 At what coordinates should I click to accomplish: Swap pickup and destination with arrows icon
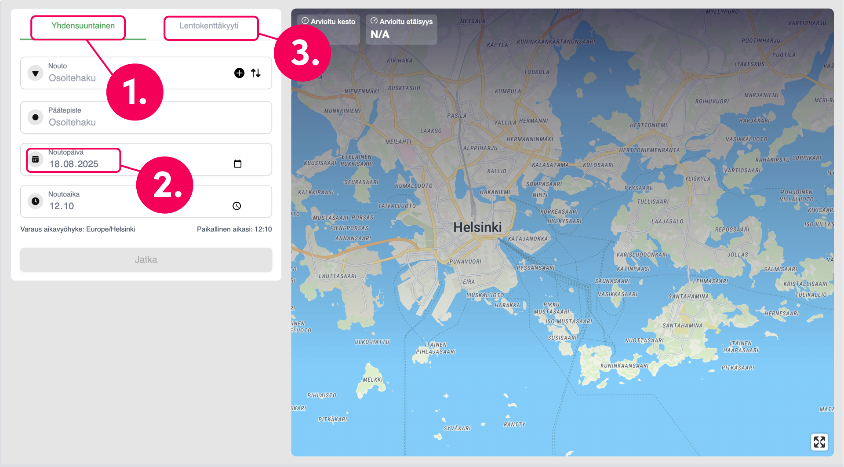[x=256, y=73]
